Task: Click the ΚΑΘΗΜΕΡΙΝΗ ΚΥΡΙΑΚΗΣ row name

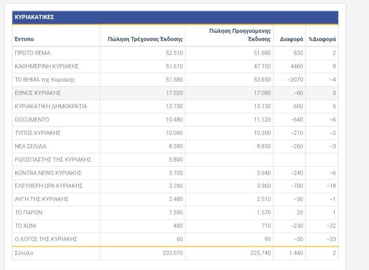Action: click(x=47, y=66)
